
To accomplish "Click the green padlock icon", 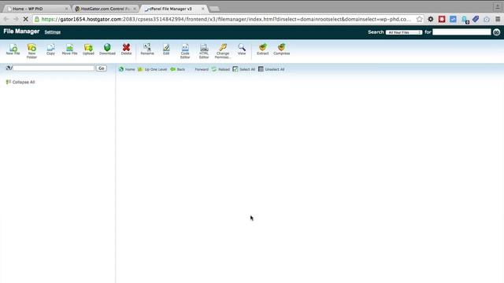I will [x=37, y=19].
